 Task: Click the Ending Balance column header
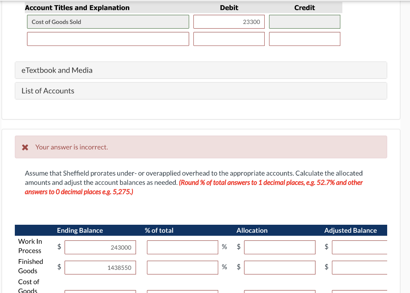(80, 230)
